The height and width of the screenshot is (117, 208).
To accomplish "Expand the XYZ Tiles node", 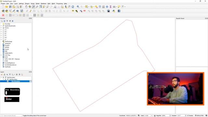I will 1,55.
